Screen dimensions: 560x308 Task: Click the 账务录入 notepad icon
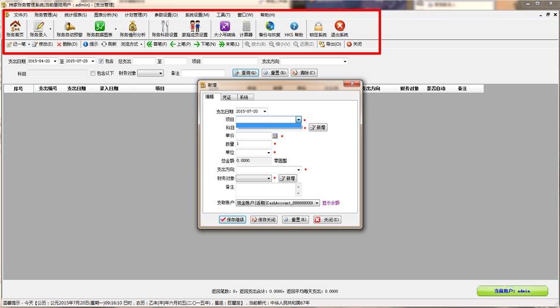(x=38, y=29)
